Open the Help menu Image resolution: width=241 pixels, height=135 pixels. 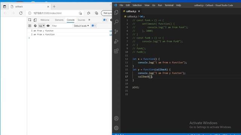coord(178,5)
